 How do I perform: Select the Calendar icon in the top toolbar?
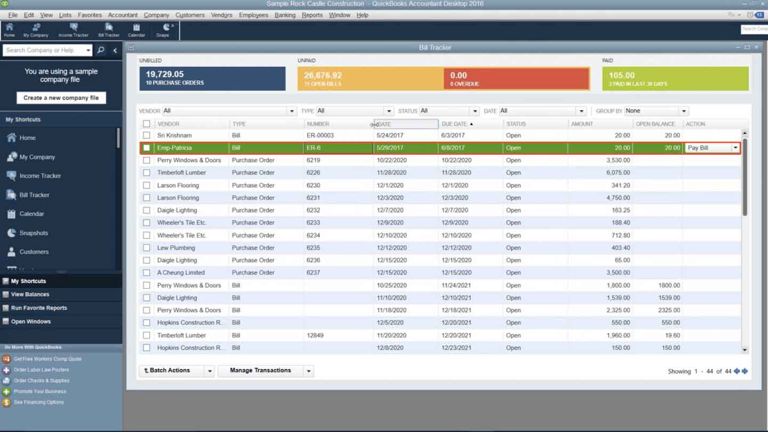[x=137, y=29]
